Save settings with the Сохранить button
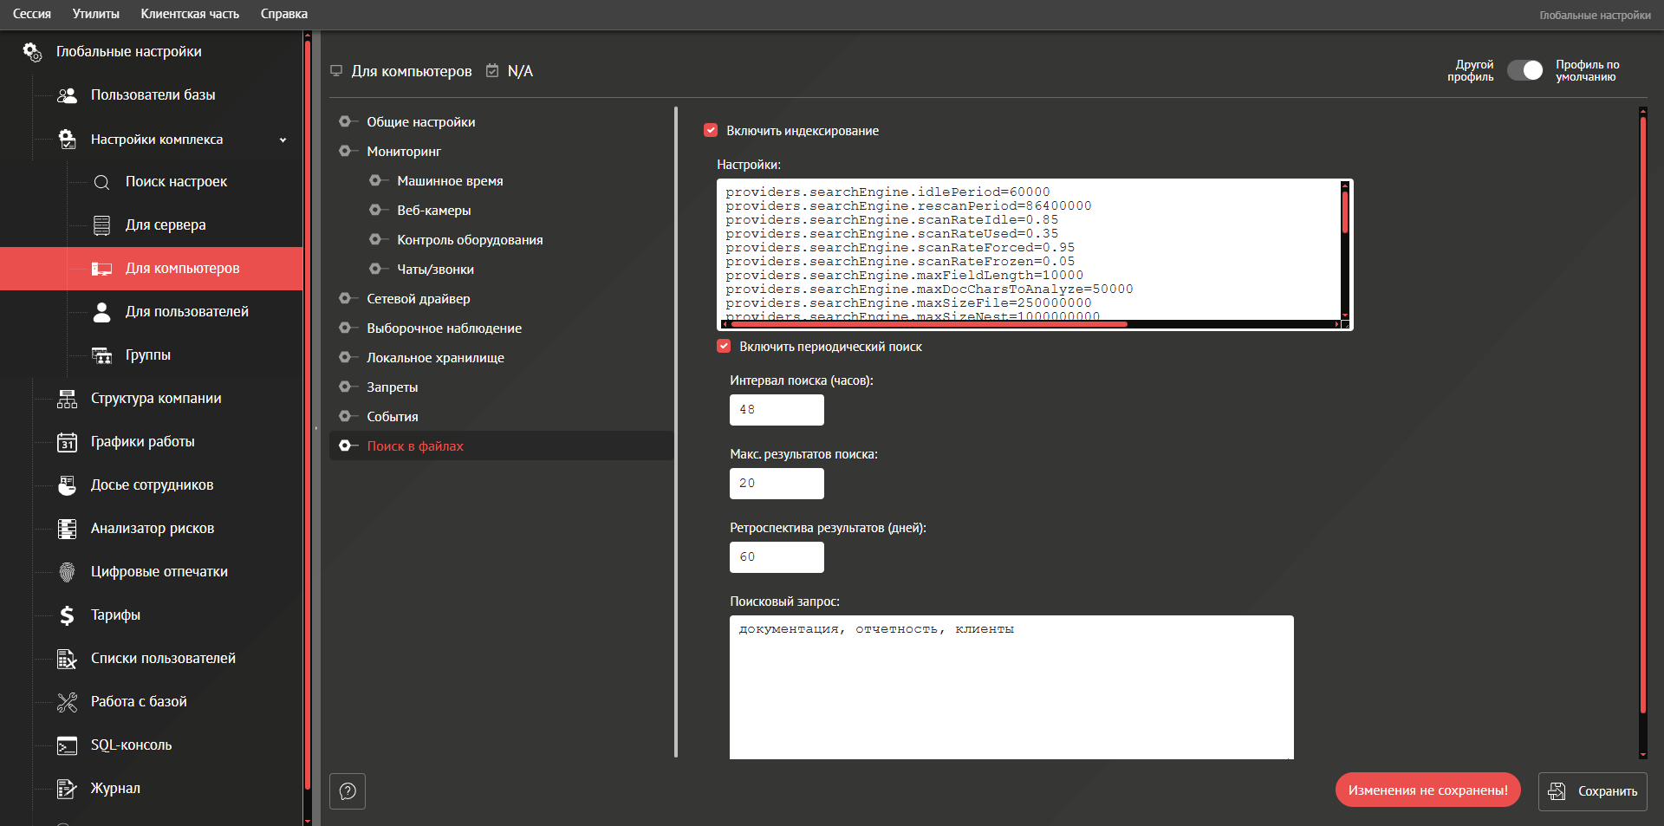 click(1592, 791)
